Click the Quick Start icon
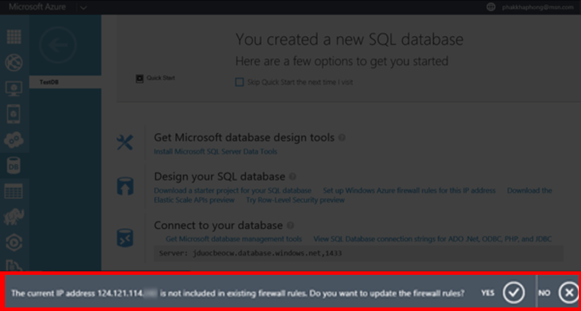This screenshot has width=581, height=311. (139, 78)
